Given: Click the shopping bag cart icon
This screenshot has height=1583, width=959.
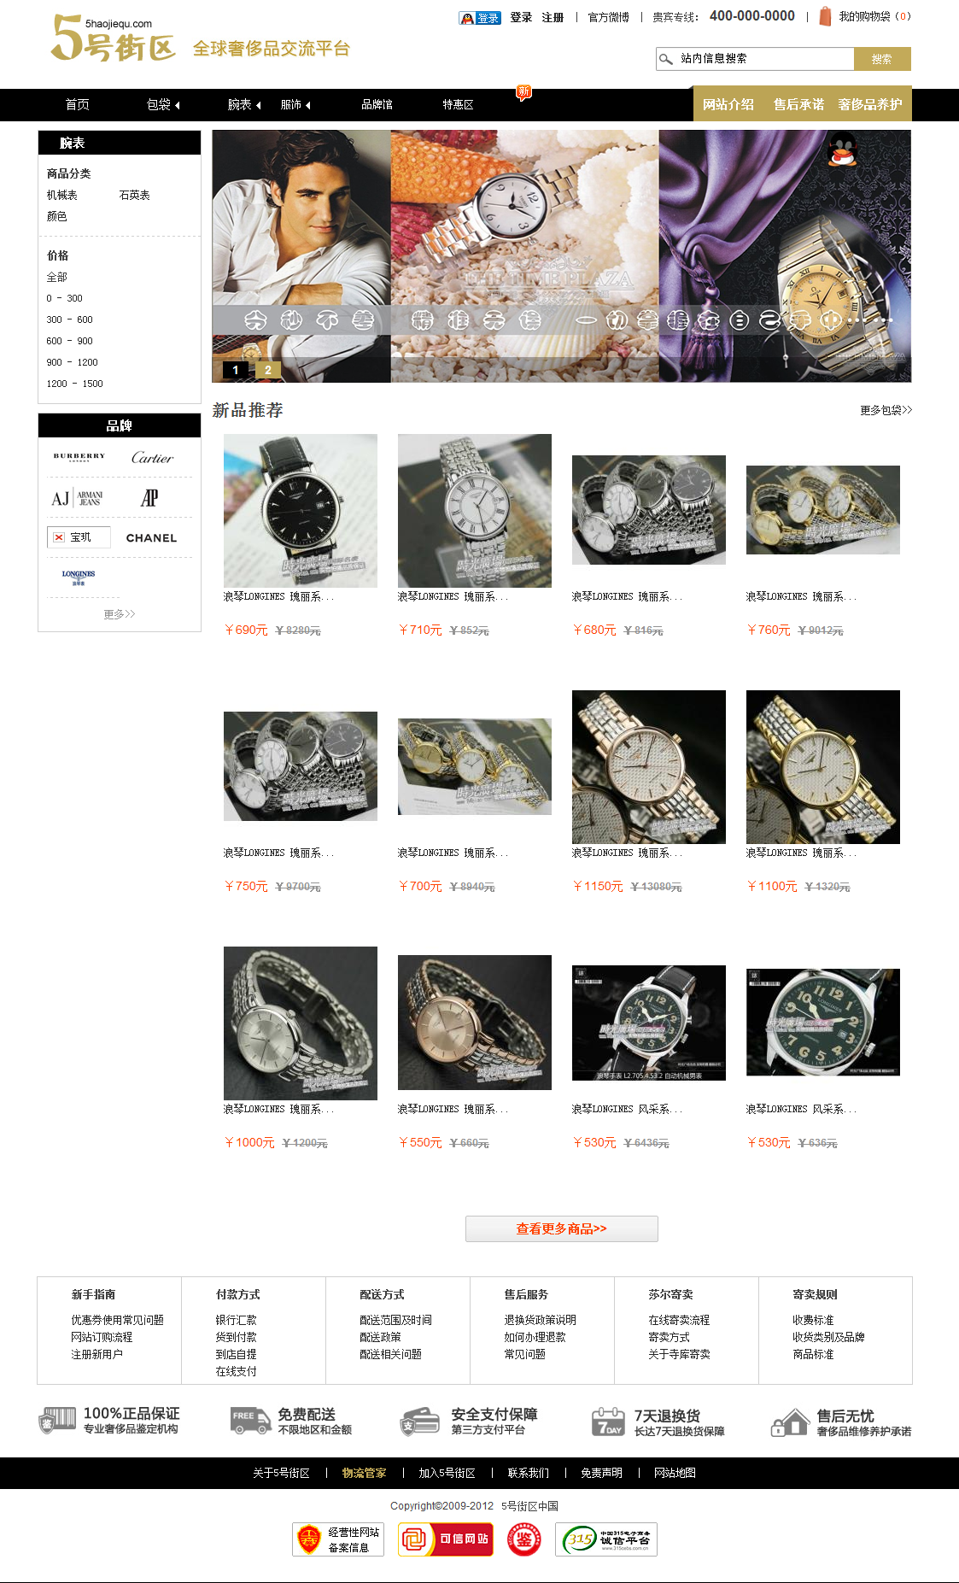Looking at the screenshot, I should tap(825, 16).
